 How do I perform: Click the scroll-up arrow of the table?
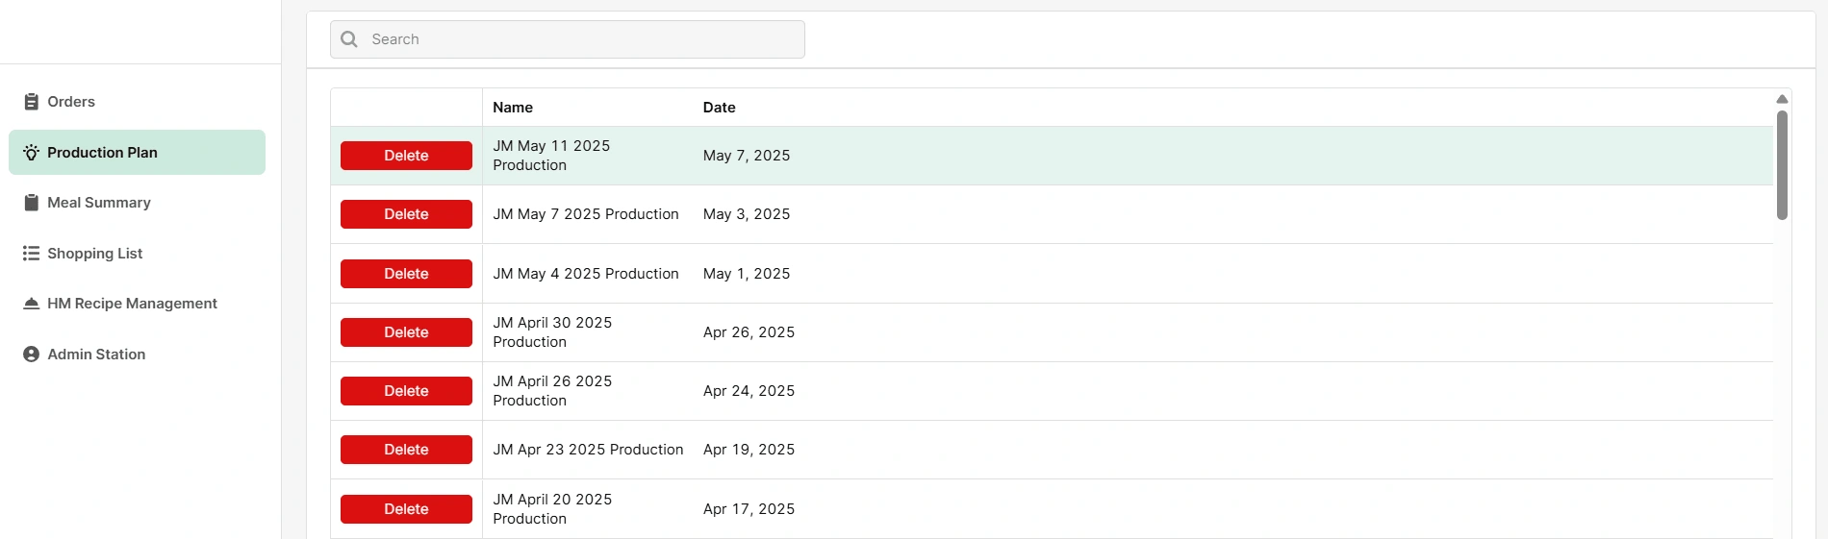[x=1782, y=99]
